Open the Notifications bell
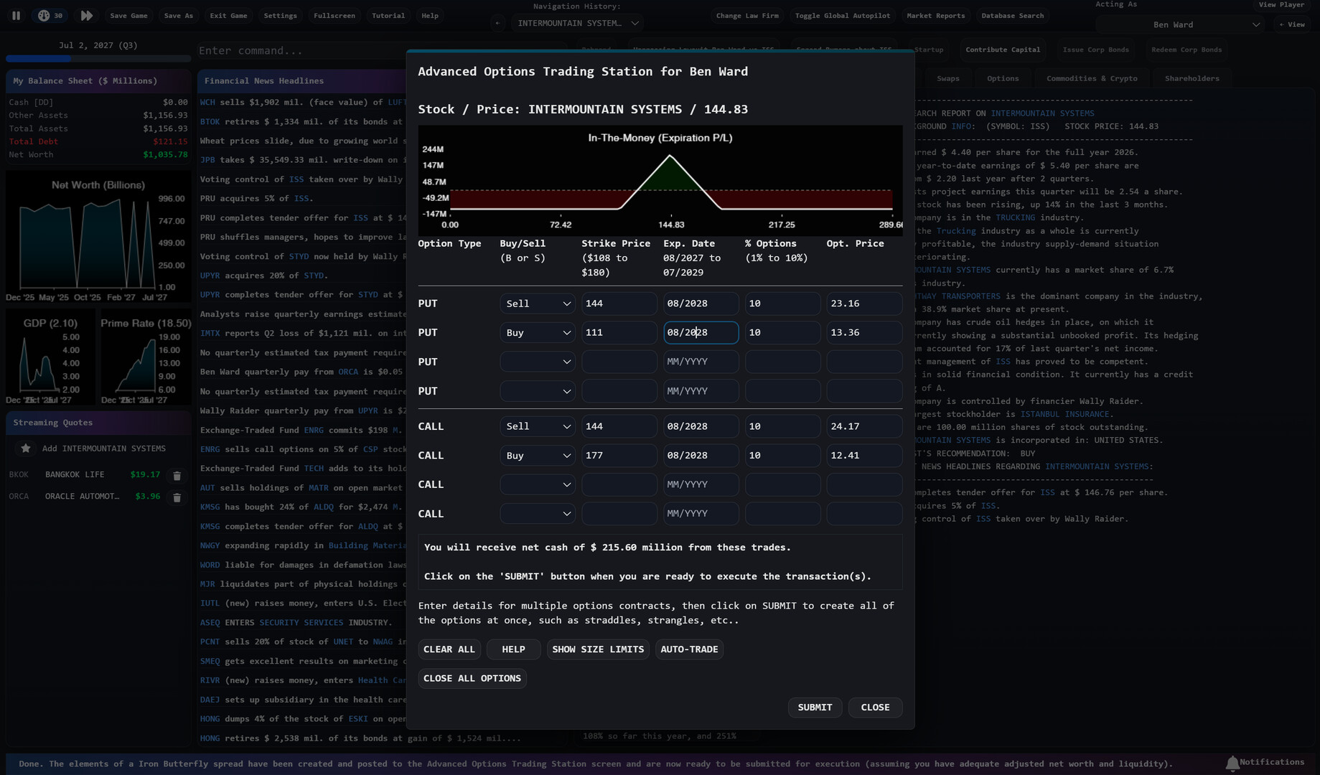 coord(1232,763)
